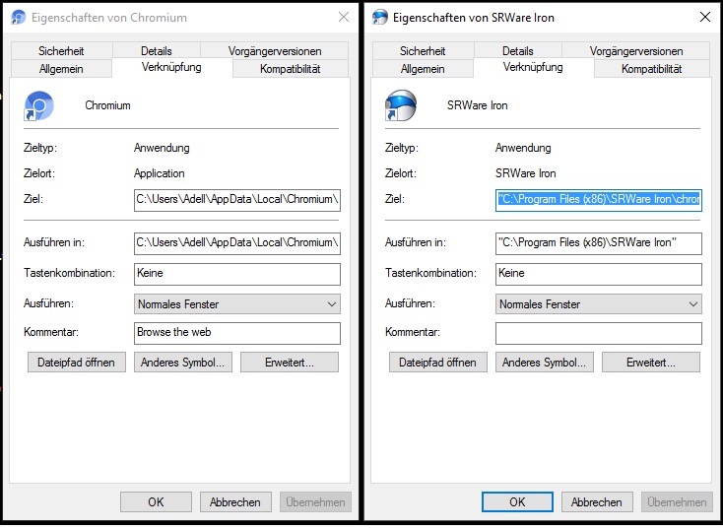Click the Zielort value 'SRWare Iron'
The height and width of the screenshot is (530, 723).
pyautogui.click(x=526, y=173)
